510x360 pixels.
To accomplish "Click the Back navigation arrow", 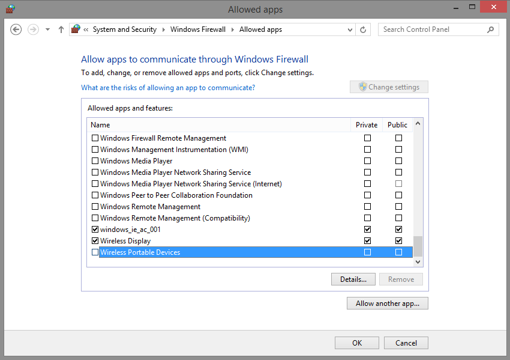I will coord(16,29).
